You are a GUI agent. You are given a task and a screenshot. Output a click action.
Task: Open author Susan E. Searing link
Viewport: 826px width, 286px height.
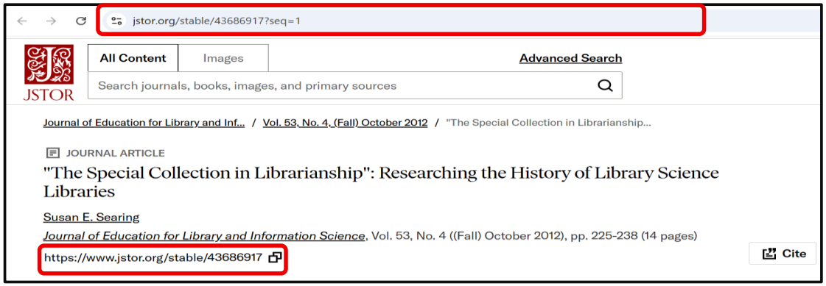[x=91, y=217]
